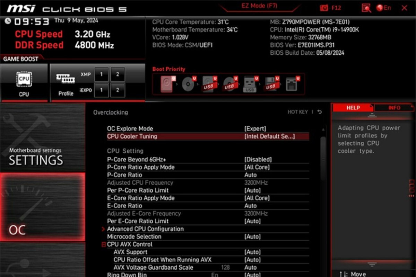Switch to the HELP tab
This screenshot has width=416, height=277.
pos(353,108)
